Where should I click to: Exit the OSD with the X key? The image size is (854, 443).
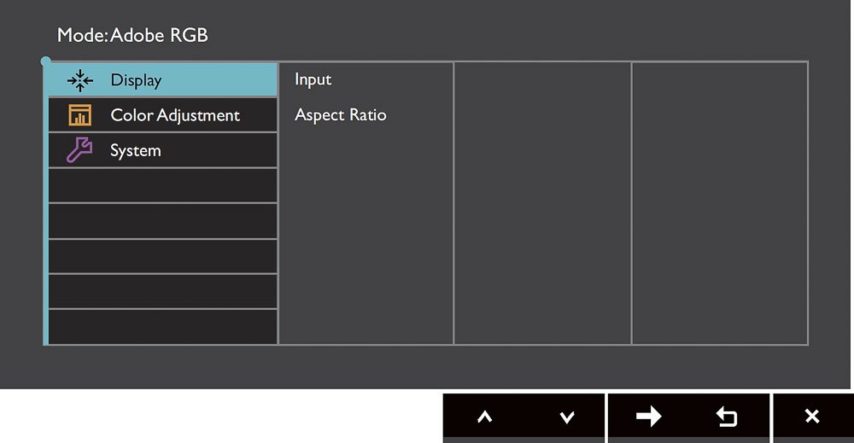[812, 417]
